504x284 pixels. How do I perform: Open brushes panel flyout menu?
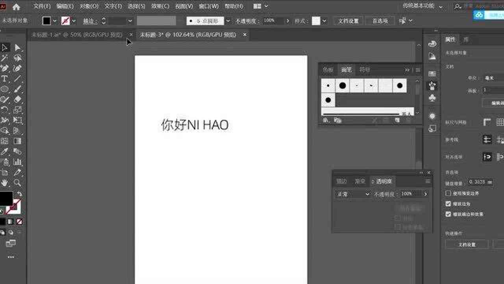pyautogui.click(x=418, y=70)
